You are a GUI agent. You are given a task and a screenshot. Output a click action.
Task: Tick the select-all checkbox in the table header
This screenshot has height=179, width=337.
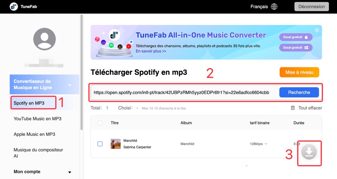tap(100, 123)
